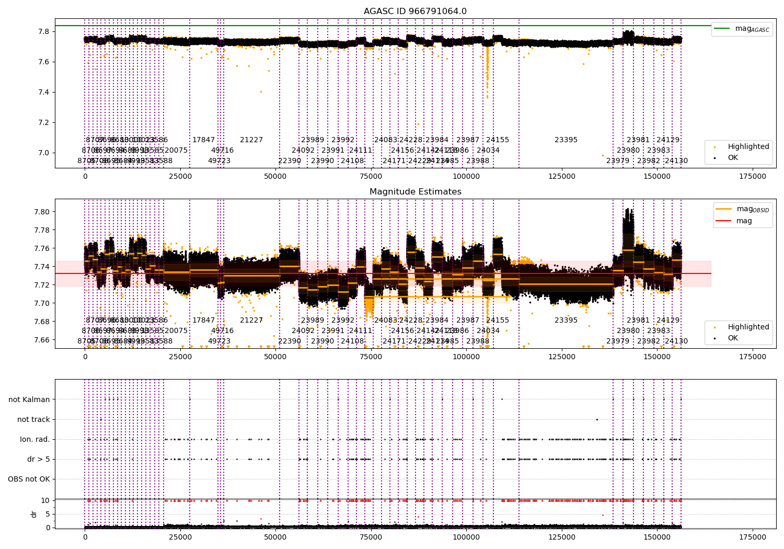Image resolution: width=784 pixels, height=549 pixels.
Task: Click the 'OBS not OK' axis label
Action: pos(29,479)
